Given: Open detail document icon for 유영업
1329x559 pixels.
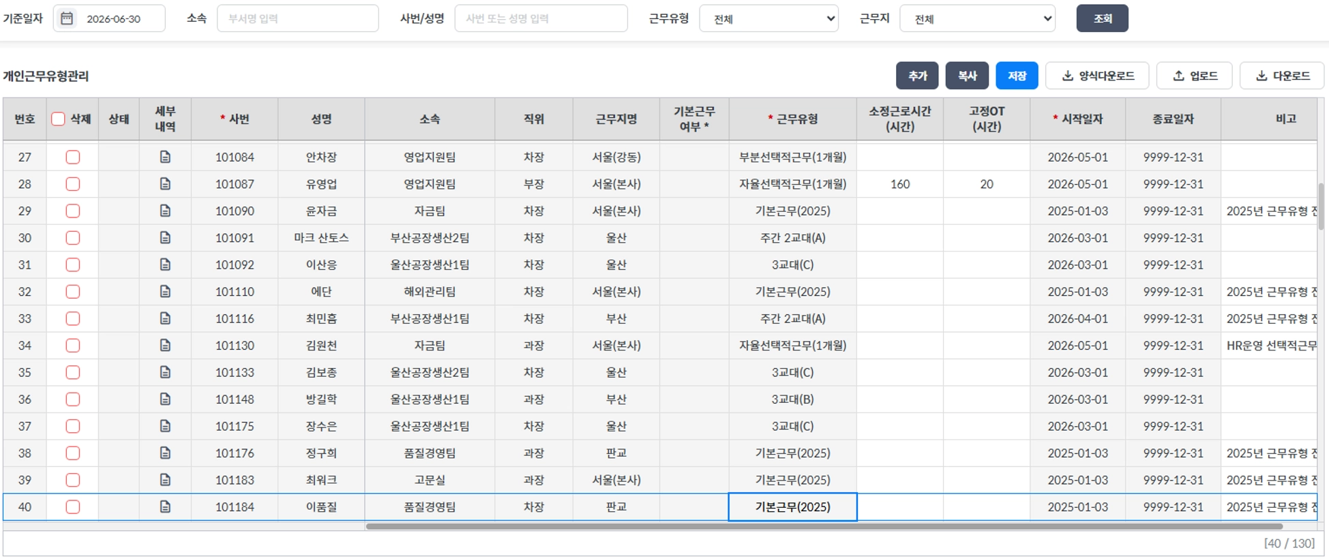Looking at the screenshot, I should (165, 184).
